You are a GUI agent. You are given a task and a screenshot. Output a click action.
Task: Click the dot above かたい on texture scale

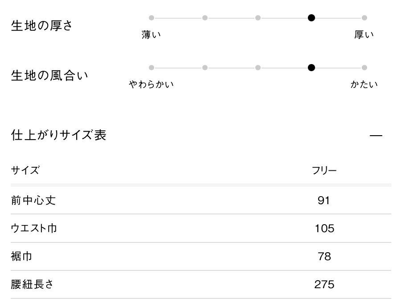pyautogui.click(x=364, y=68)
